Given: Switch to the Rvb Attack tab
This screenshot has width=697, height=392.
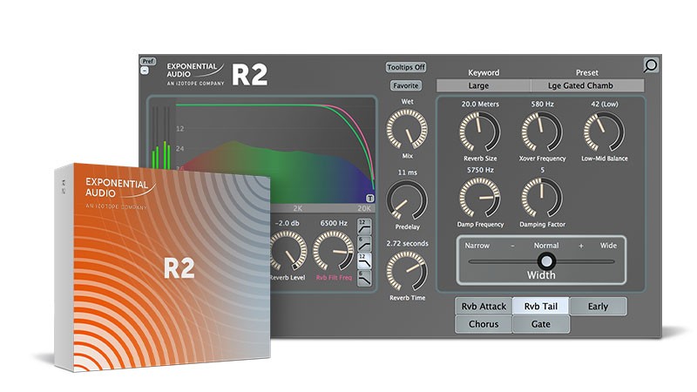Looking at the screenshot, I should pyautogui.click(x=484, y=307).
